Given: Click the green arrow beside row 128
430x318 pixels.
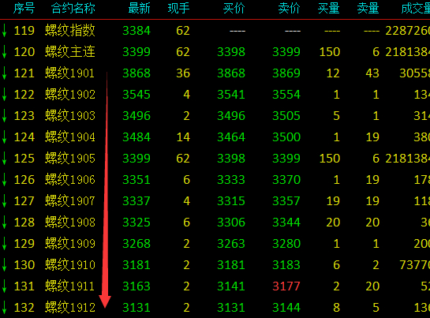Looking at the screenshot, I should click(x=4, y=223).
